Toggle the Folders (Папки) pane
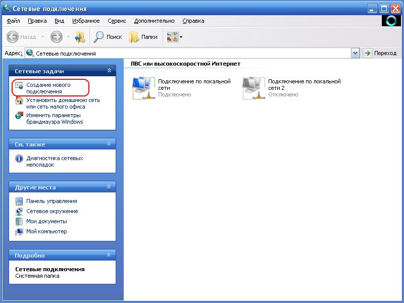 (x=134, y=37)
